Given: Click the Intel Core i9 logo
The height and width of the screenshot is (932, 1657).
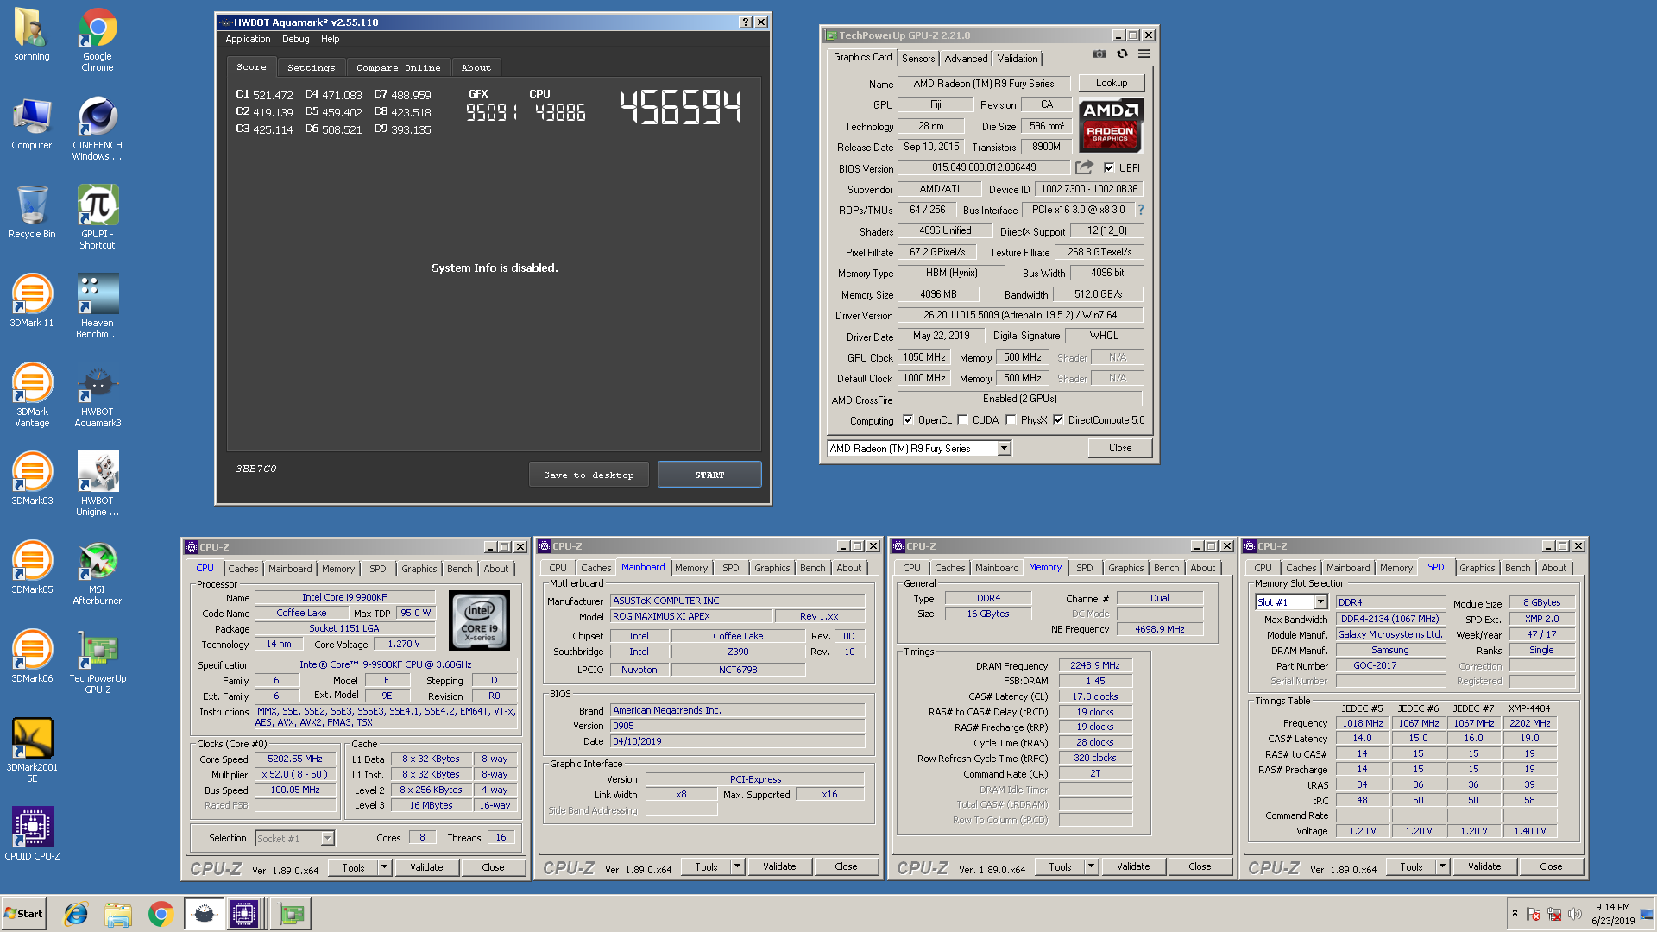Looking at the screenshot, I should coord(480,620).
